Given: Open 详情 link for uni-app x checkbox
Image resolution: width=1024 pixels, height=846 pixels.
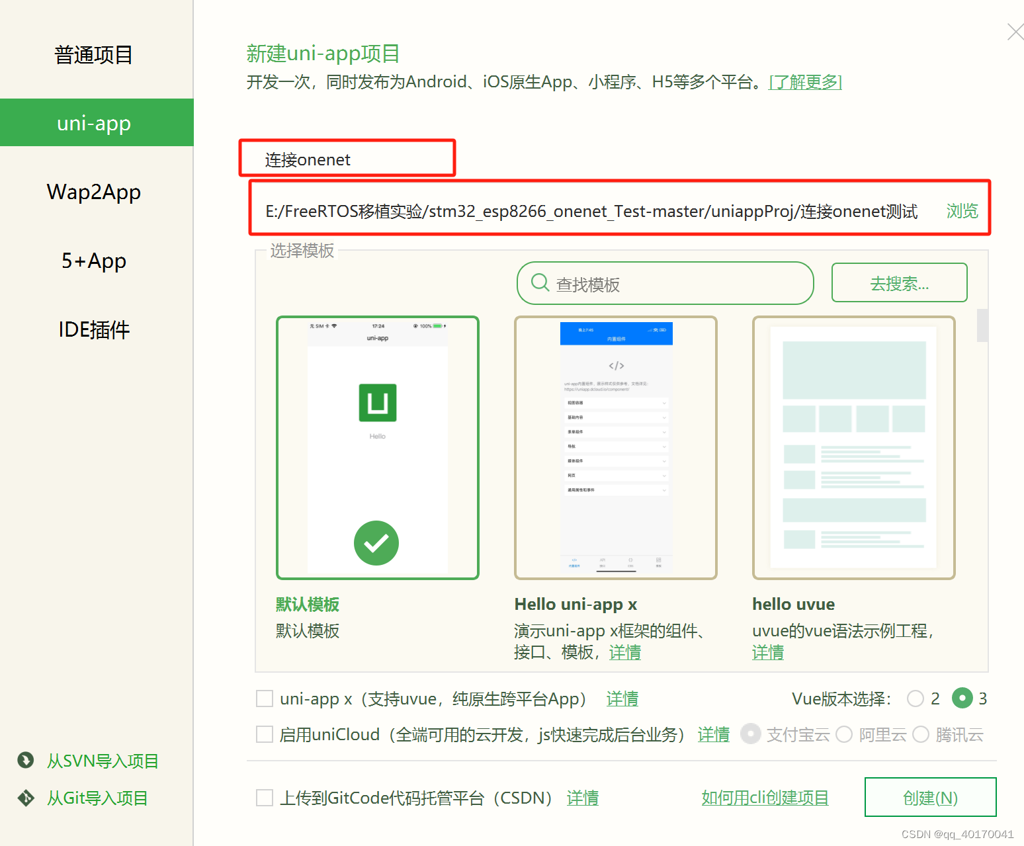Looking at the screenshot, I should point(622,698).
